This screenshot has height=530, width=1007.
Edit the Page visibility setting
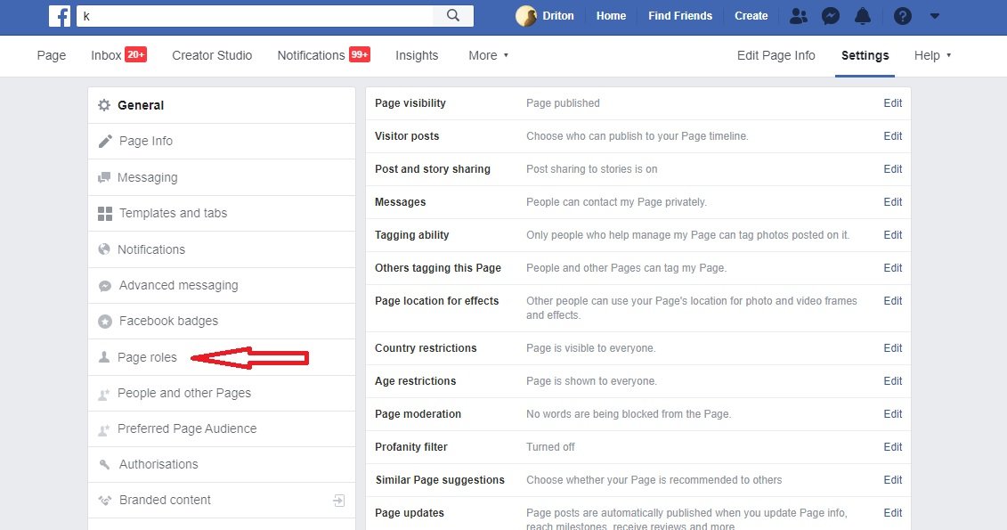point(892,103)
